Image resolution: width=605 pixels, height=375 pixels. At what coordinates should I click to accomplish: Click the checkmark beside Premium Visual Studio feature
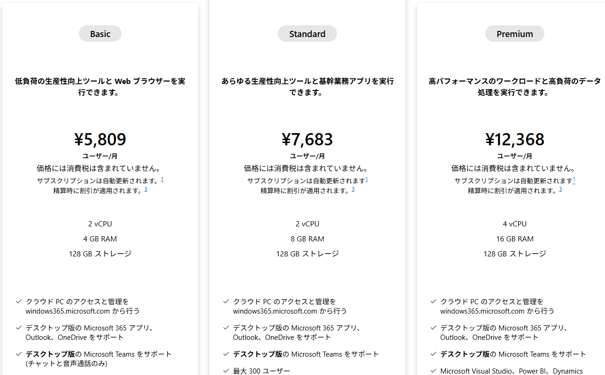pos(433,371)
